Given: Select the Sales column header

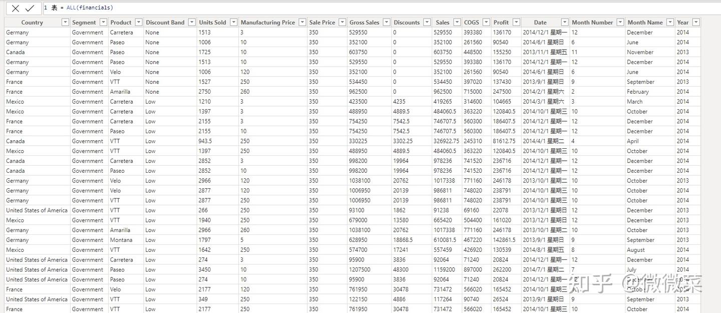Looking at the screenshot, I should [x=443, y=22].
